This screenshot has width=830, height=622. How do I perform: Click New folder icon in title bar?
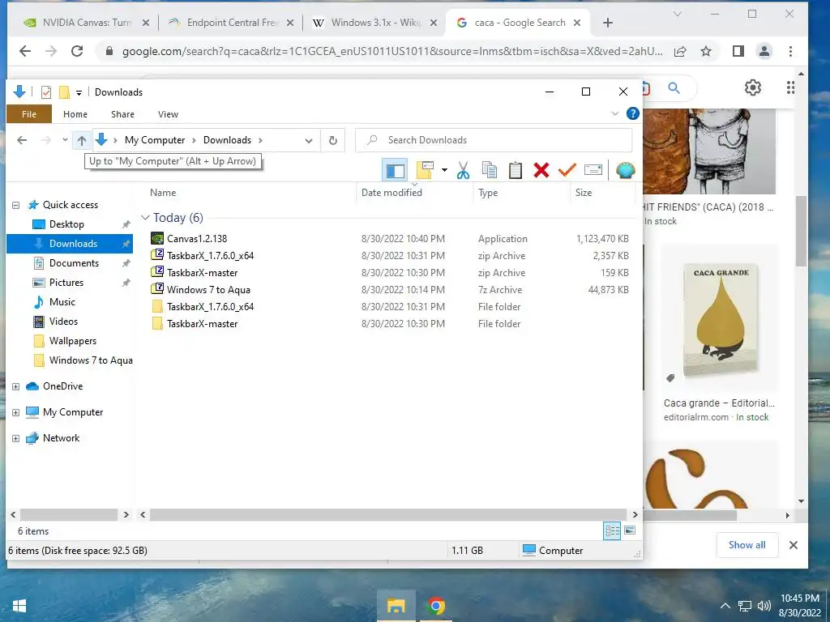tap(64, 92)
